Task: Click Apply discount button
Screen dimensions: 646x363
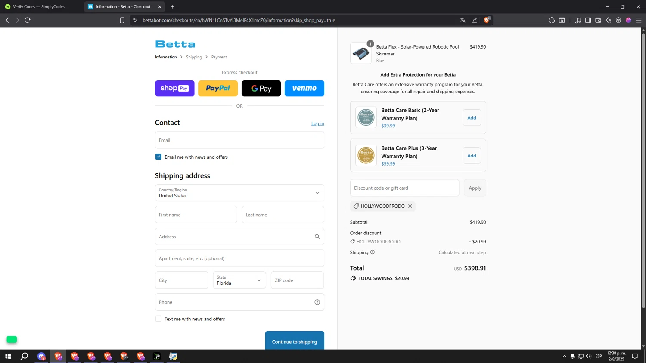Action: 475,188
